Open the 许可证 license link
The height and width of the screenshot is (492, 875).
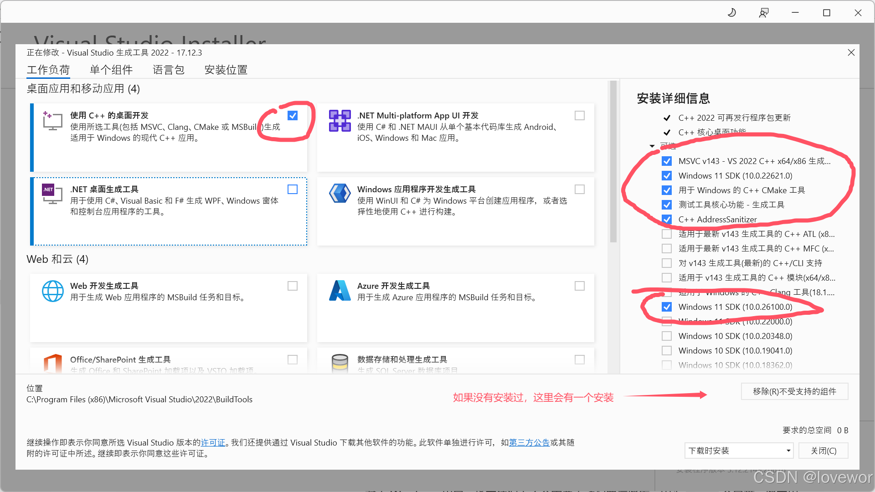tap(213, 443)
